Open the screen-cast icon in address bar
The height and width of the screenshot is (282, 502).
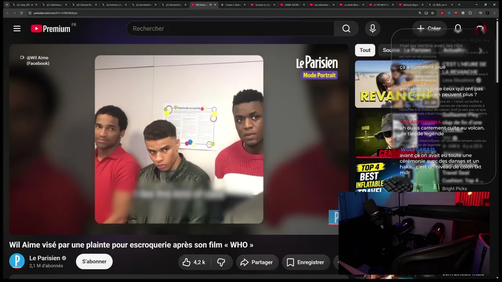pyautogui.click(x=426, y=13)
